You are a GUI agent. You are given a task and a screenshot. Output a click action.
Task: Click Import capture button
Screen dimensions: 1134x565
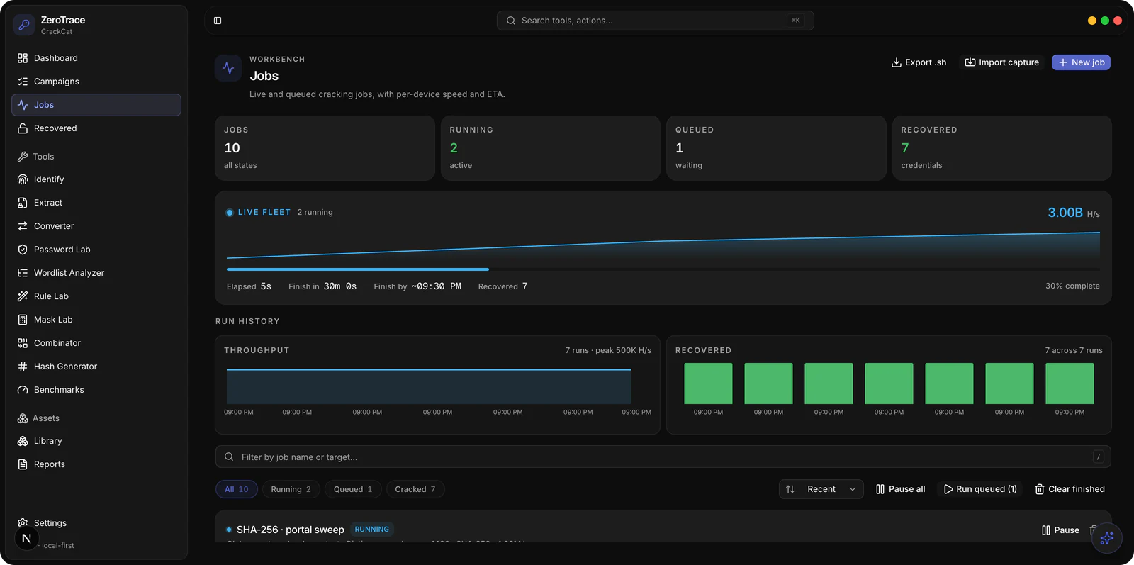point(1001,62)
